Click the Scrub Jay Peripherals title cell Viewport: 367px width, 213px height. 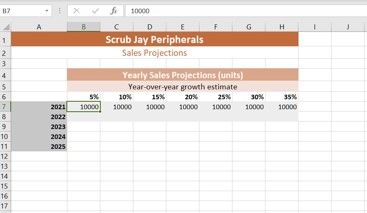pyautogui.click(x=154, y=39)
